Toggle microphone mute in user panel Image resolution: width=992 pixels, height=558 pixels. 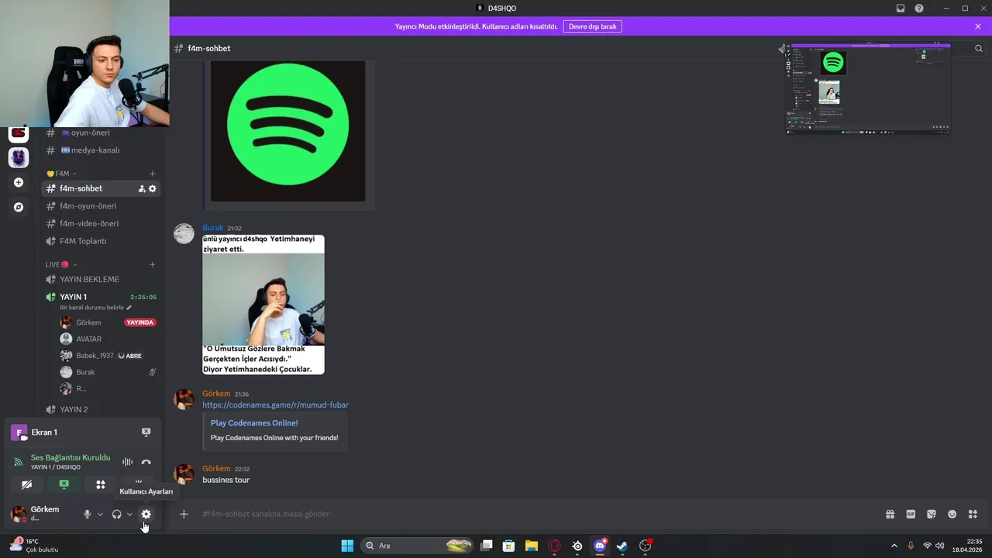coord(87,514)
